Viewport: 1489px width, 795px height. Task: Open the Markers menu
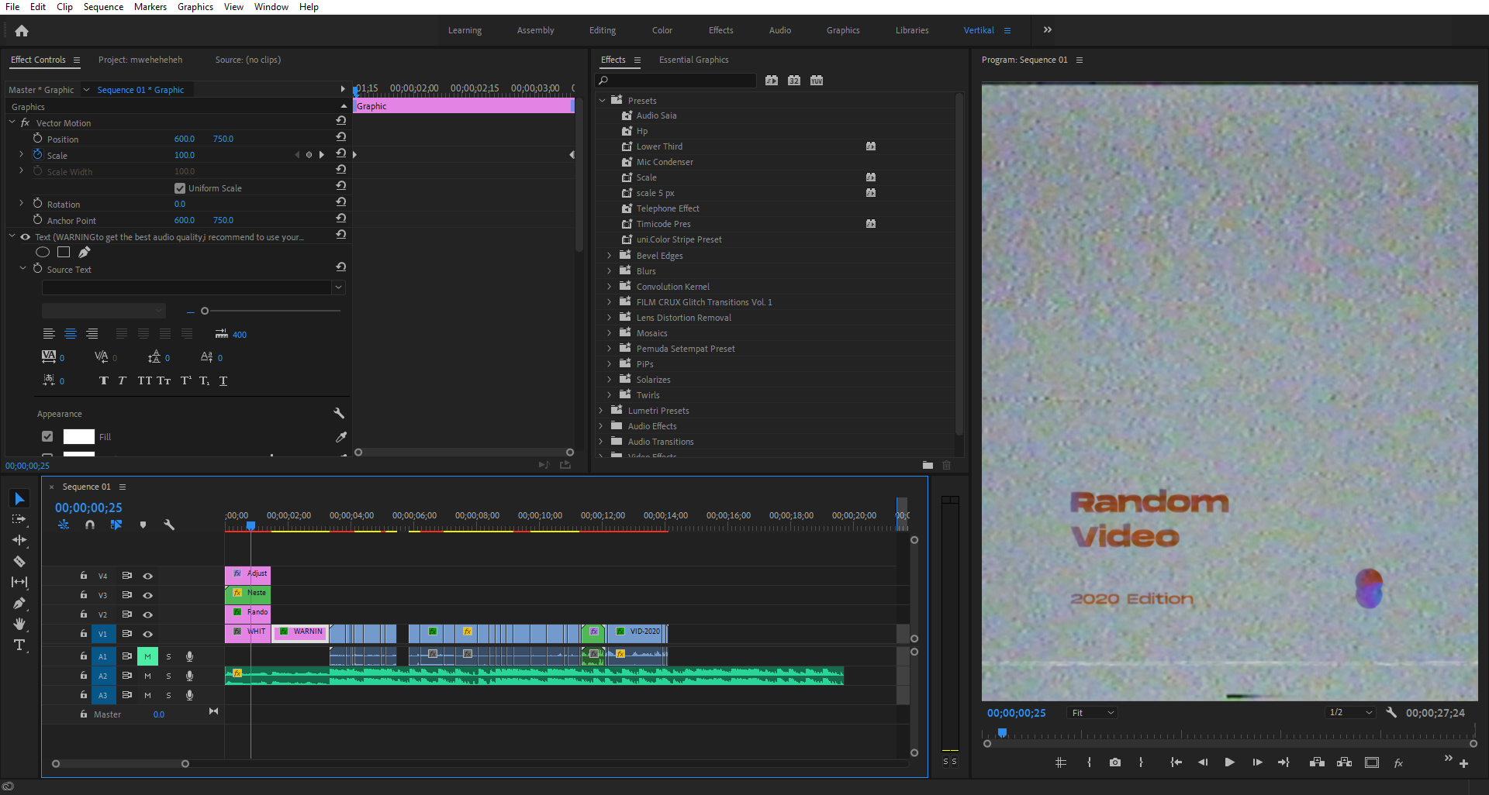pos(150,7)
